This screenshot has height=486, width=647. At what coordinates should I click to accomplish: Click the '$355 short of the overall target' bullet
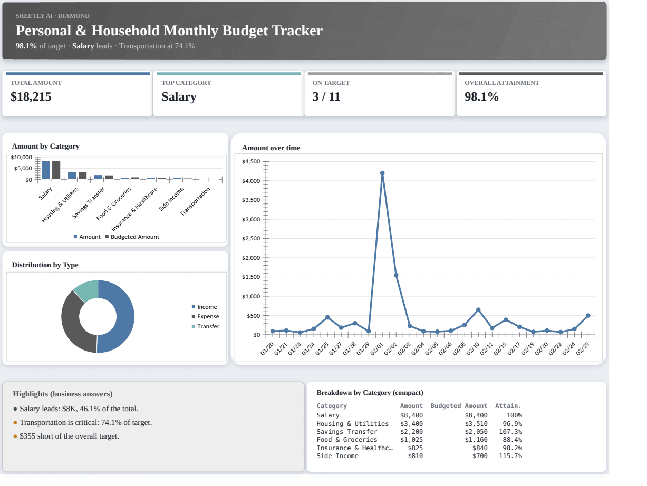(66, 436)
